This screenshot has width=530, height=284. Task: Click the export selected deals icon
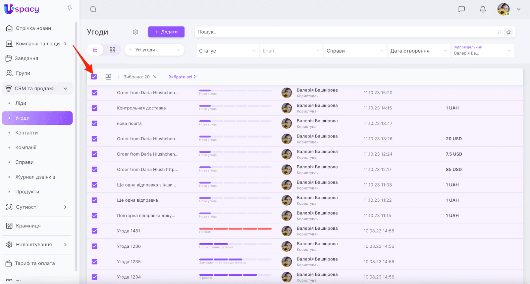pyautogui.click(x=108, y=77)
